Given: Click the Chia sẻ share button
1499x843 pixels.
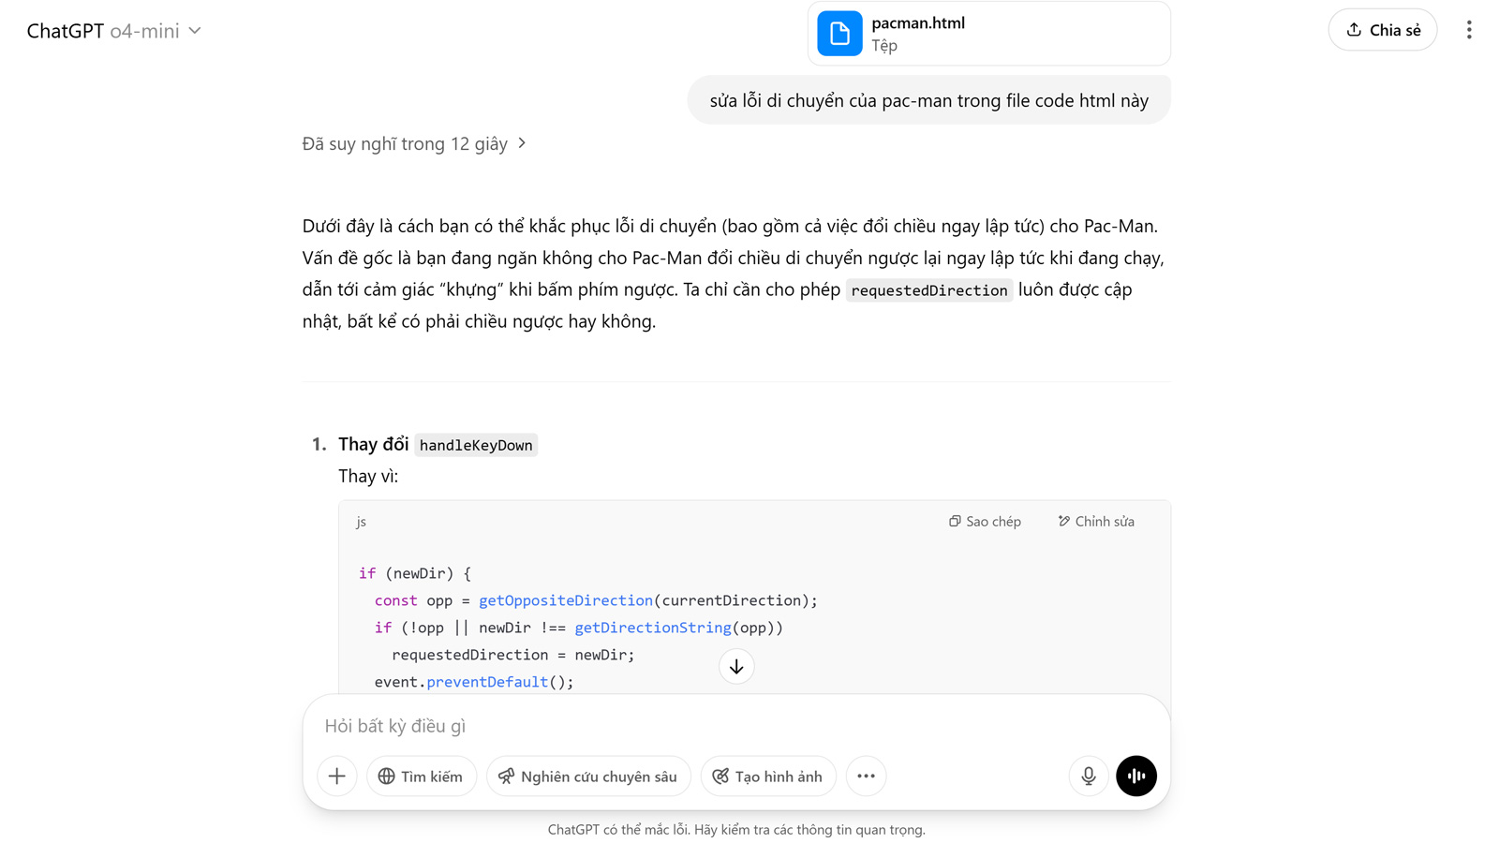Looking at the screenshot, I should tap(1382, 30).
